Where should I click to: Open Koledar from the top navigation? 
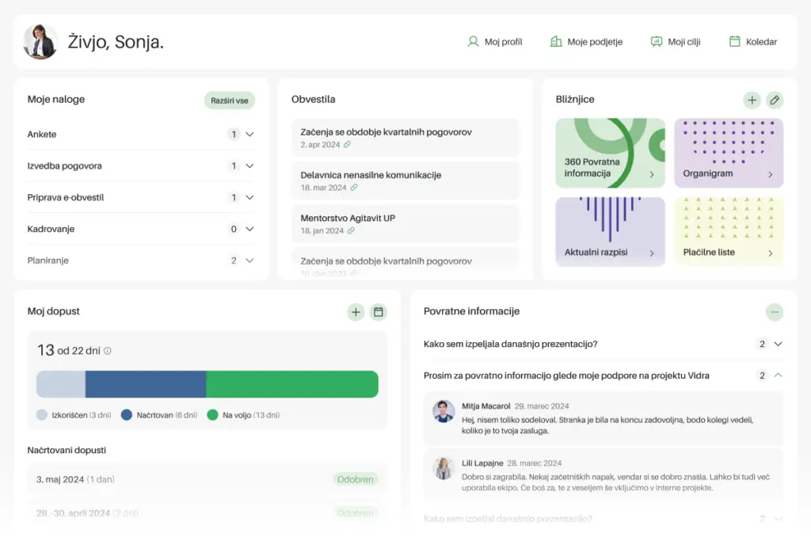(x=752, y=42)
